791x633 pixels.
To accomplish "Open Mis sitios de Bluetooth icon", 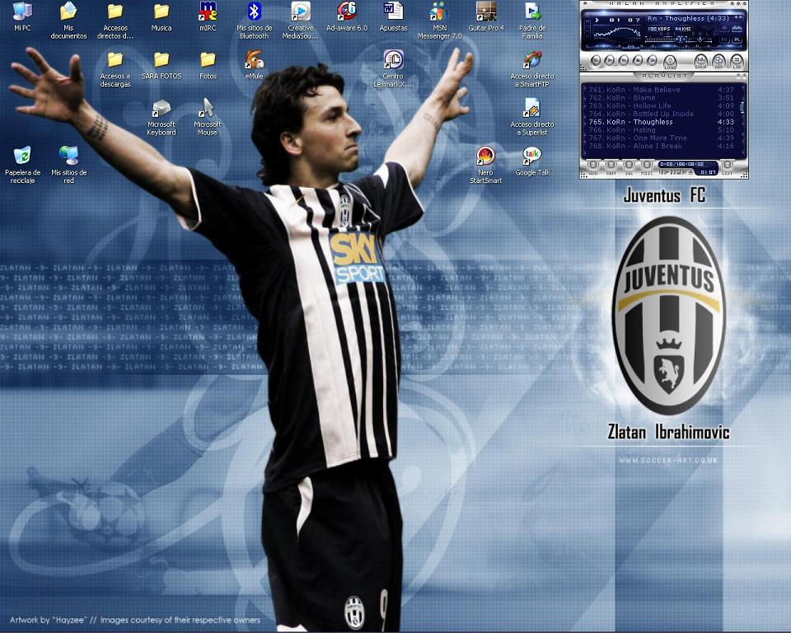I will (255, 20).
